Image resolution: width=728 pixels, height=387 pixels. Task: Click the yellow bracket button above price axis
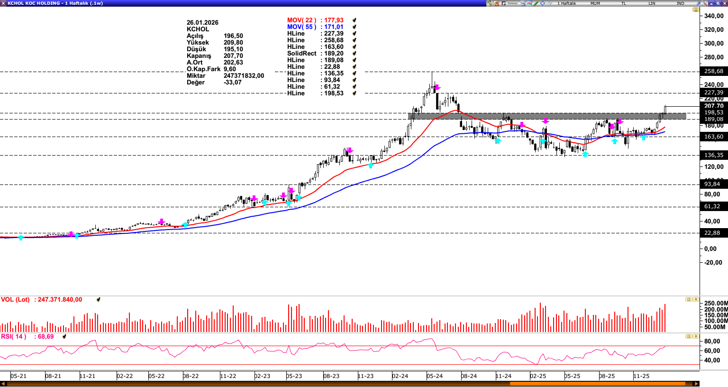click(x=696, y=9)
